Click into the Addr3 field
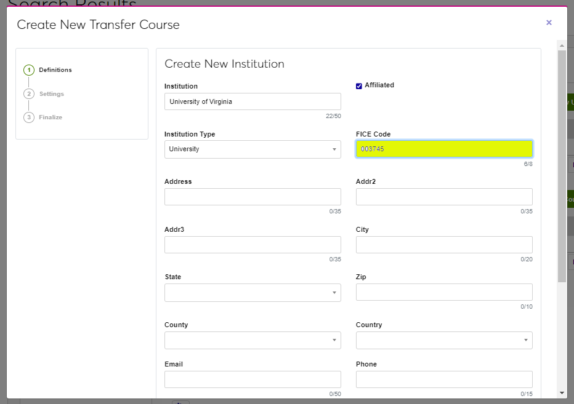 tap(253, 245)
